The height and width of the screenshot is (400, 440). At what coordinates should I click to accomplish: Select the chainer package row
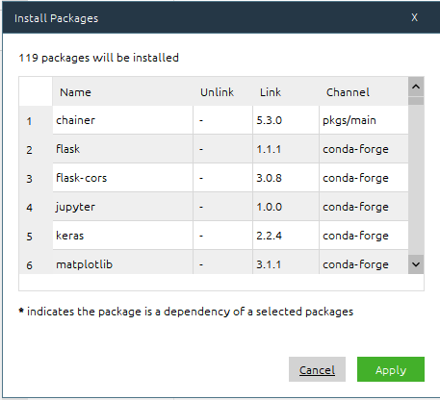click(214, 120)
